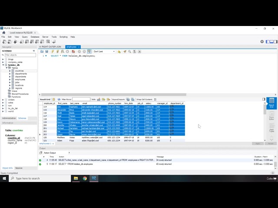The image size is (278, 208).
Task: Click the refresh result grid icon
Action: (59, 99)
